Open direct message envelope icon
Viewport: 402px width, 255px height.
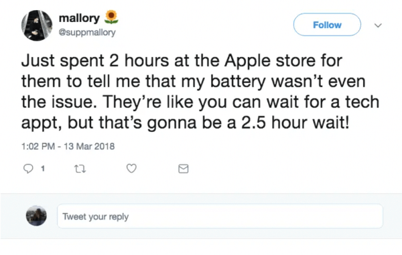pos(184,169)
